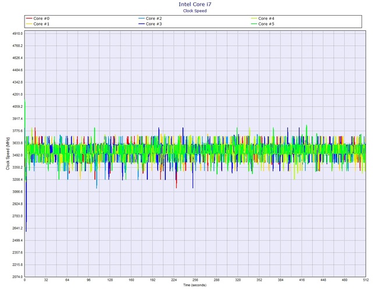Viewport: 390px width, 292px height.
Task: Click the 3633.8 y-axis label
Action: coord(17,143)
